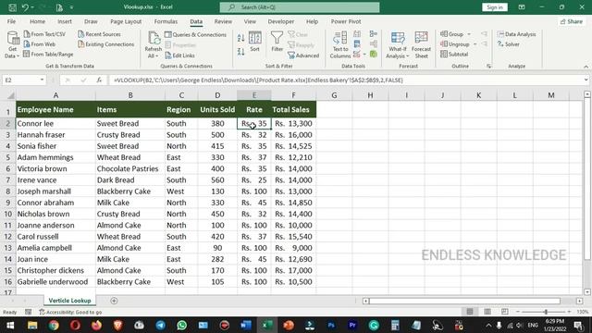Click the Get Data icon

pos(13,38)
